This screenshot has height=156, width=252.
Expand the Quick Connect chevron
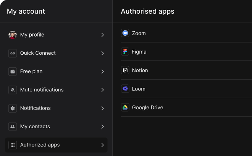point(103,53)
